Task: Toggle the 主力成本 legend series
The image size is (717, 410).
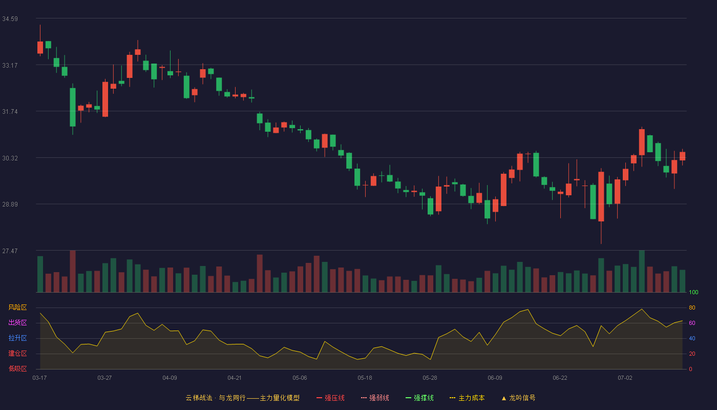Action: [467, 398]
